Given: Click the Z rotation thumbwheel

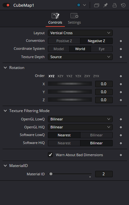Looking at the screenshot, I should (x=70, y=100).
